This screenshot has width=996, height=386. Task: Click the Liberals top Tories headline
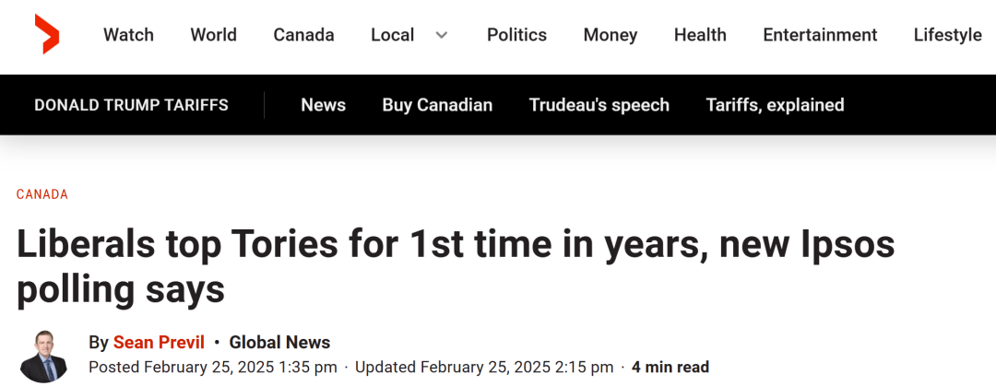click(456, 266)
